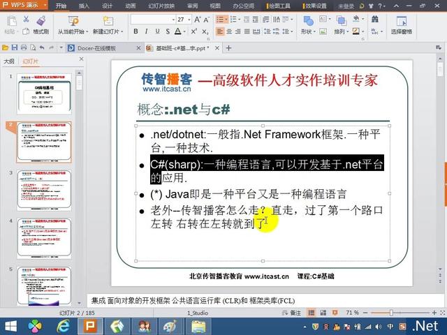Viewport: 447px width, 335px height.
Task: Click the Format Painter brush icon
Action: tap(41, 20)
